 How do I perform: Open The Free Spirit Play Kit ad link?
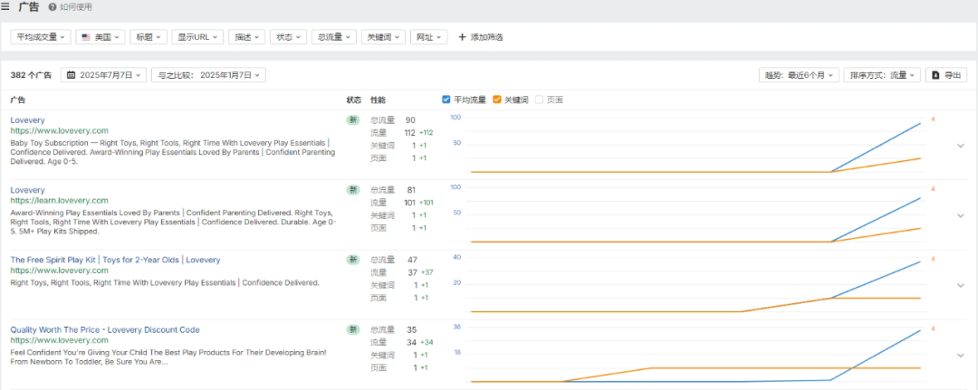point(115,260)
